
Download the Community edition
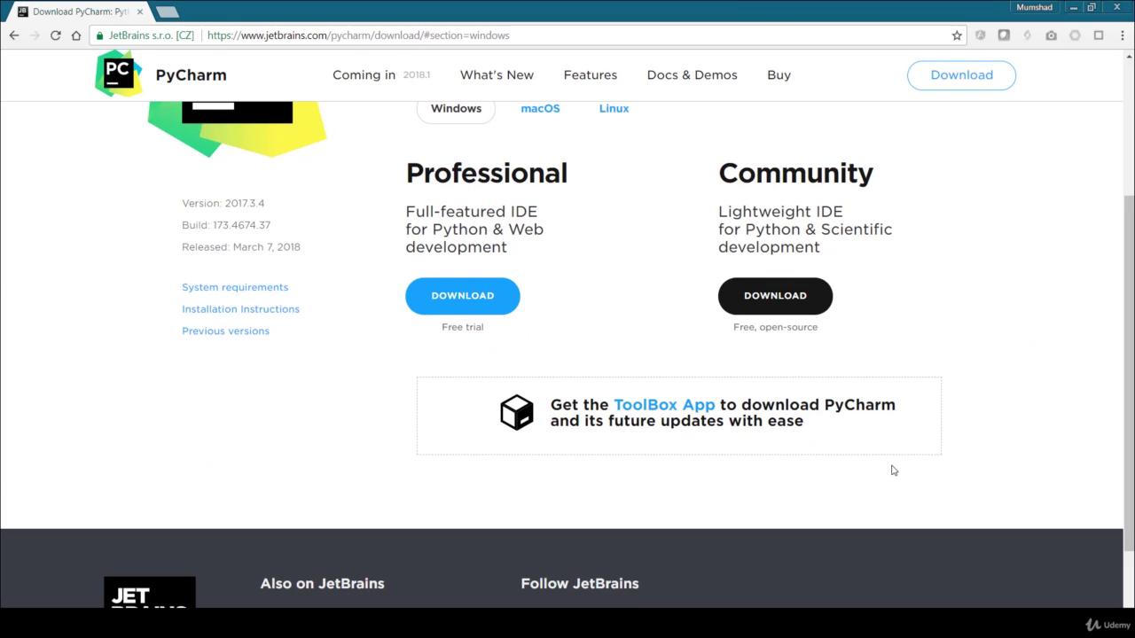775,296
